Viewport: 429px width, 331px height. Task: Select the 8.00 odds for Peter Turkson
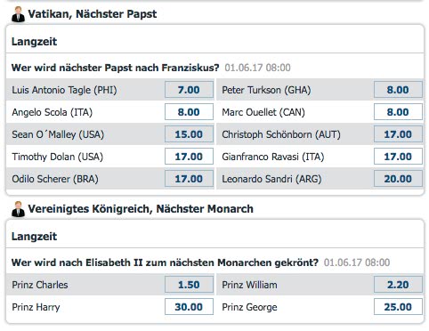pyautogui.click(x=398, y=90)
